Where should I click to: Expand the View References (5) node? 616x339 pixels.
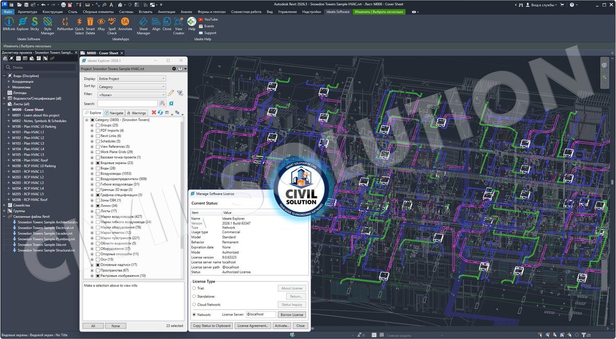point(92,147)
